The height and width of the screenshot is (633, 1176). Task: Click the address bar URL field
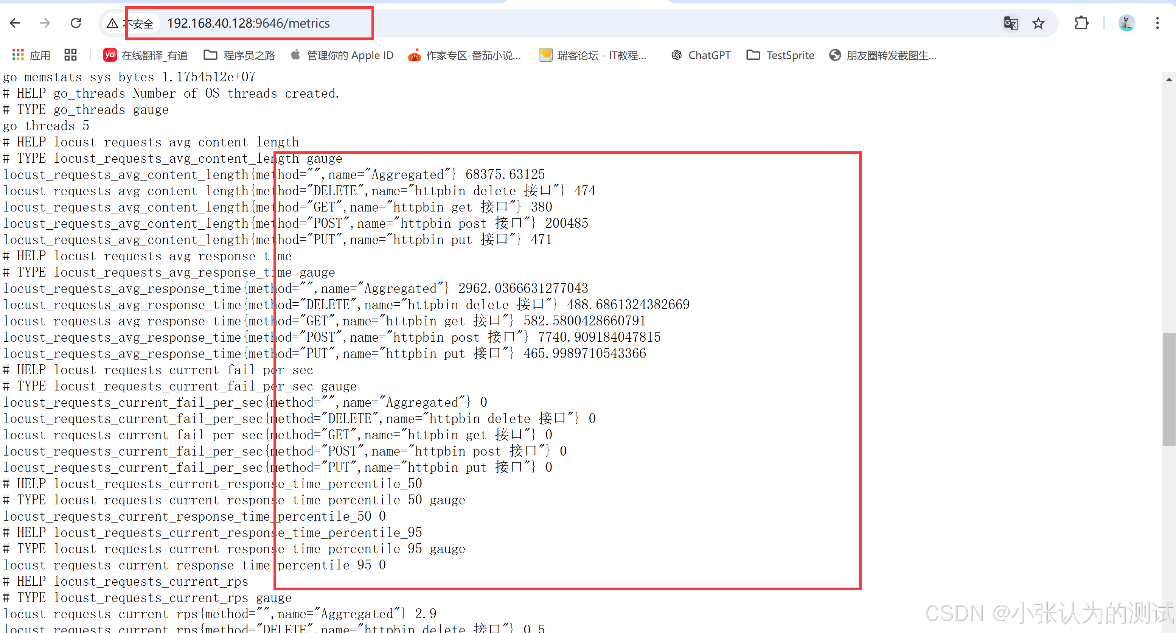(249, 23)
